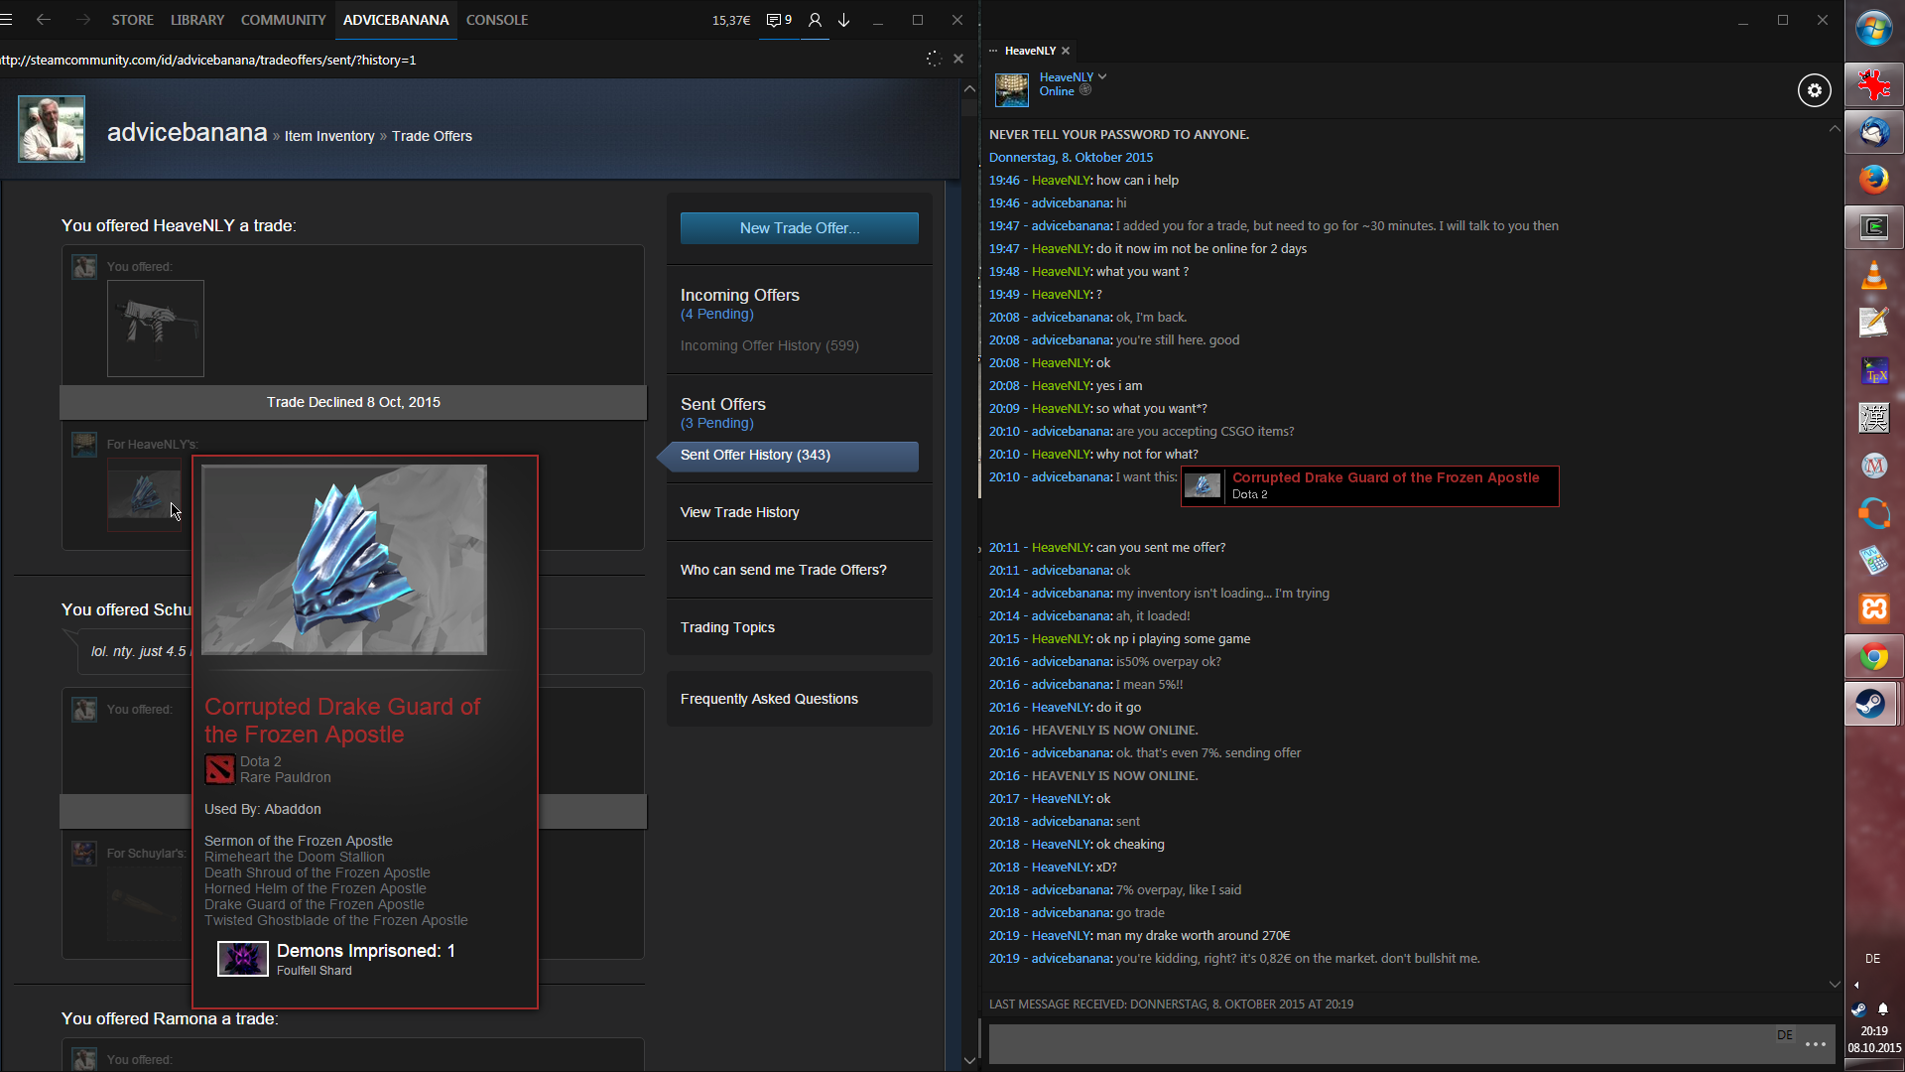Open the chat settings gear icon

click(x=1814, y=90)
